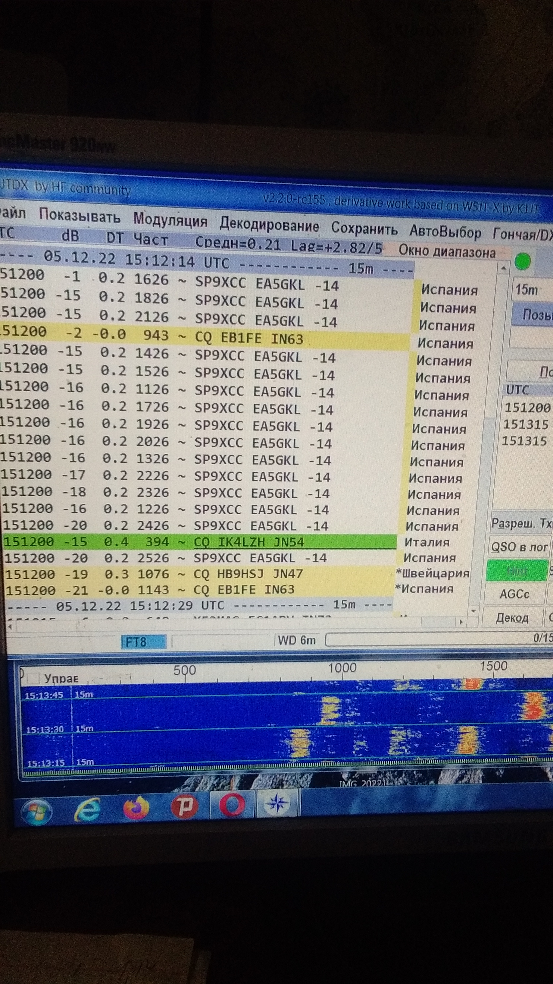Open the Декодирование menu
Screen dimensions: 553x984
(x=269, y=225)
